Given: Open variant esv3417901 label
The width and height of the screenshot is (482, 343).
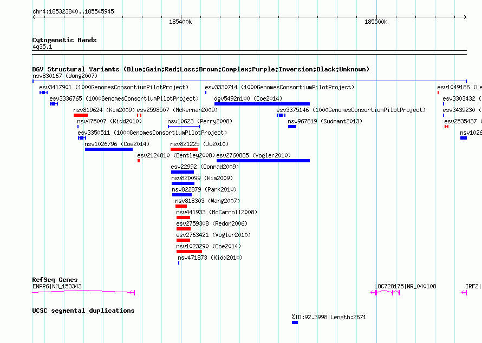Looking at the screenshot, I should click(114, 87).
